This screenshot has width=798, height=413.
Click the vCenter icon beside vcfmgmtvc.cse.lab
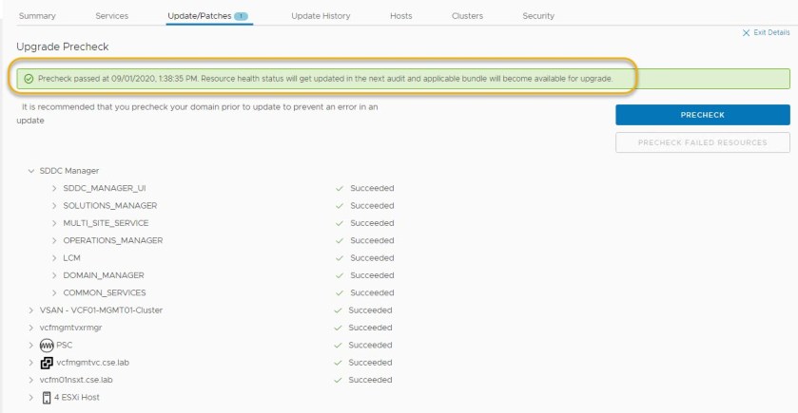47,363
